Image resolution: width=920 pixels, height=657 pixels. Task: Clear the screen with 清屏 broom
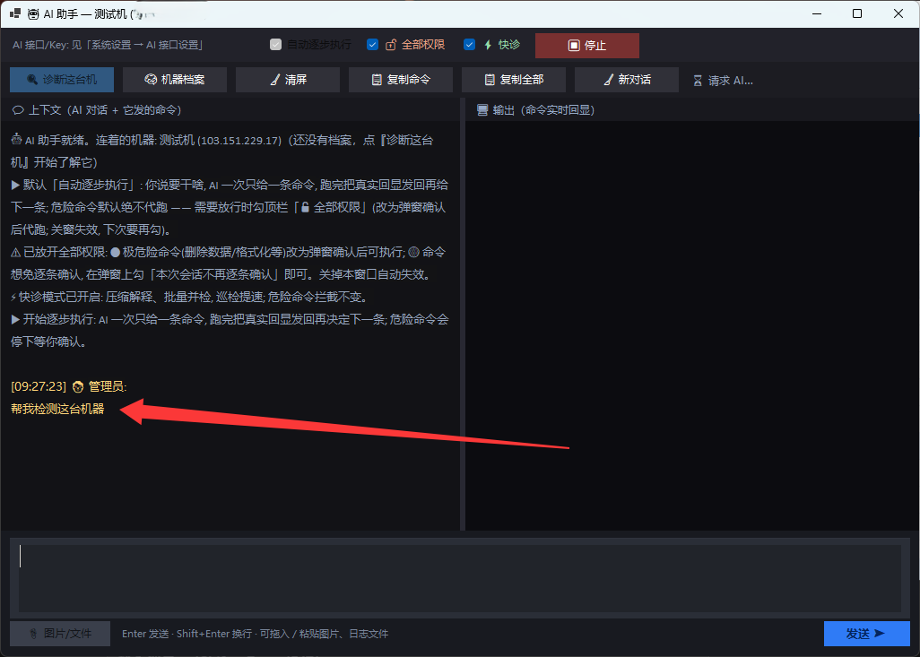pos(288,80)
